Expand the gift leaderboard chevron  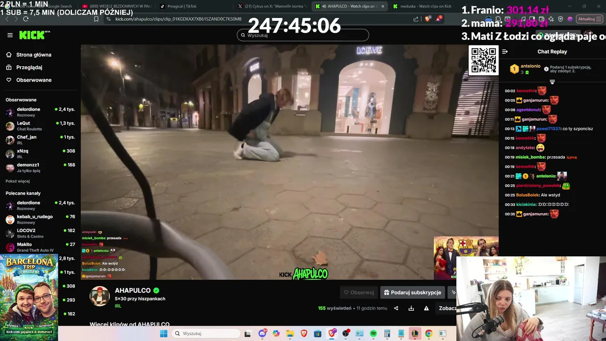coord(552,82)
